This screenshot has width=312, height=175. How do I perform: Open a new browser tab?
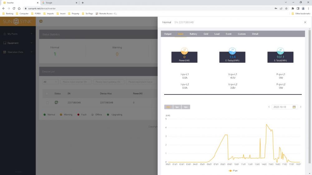[83, 3]
